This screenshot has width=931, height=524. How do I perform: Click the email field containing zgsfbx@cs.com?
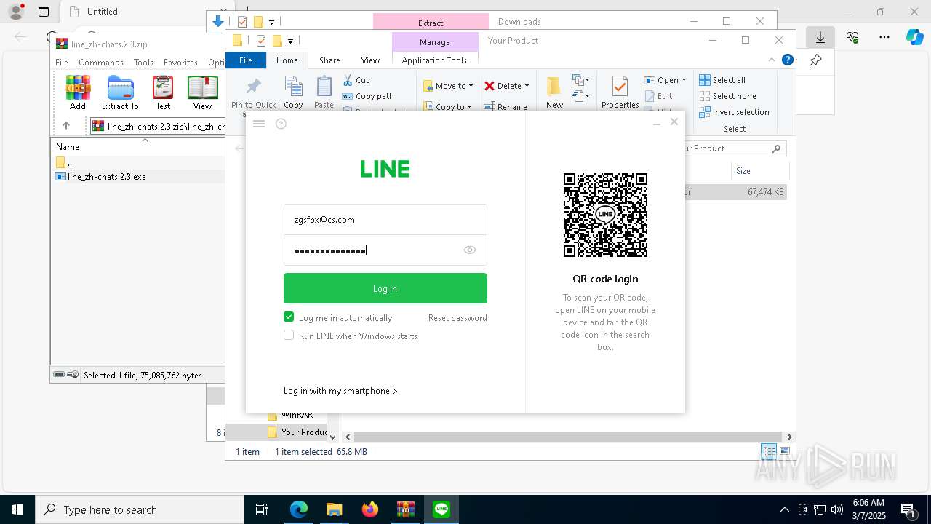(385, 220)
